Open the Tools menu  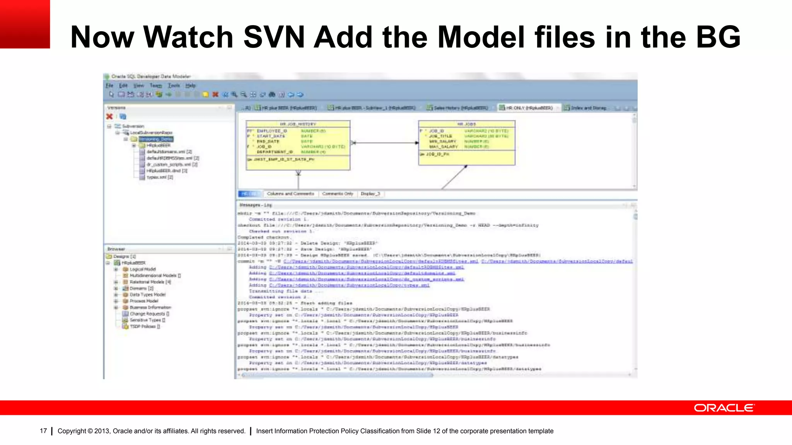click(x=174, y=85)
